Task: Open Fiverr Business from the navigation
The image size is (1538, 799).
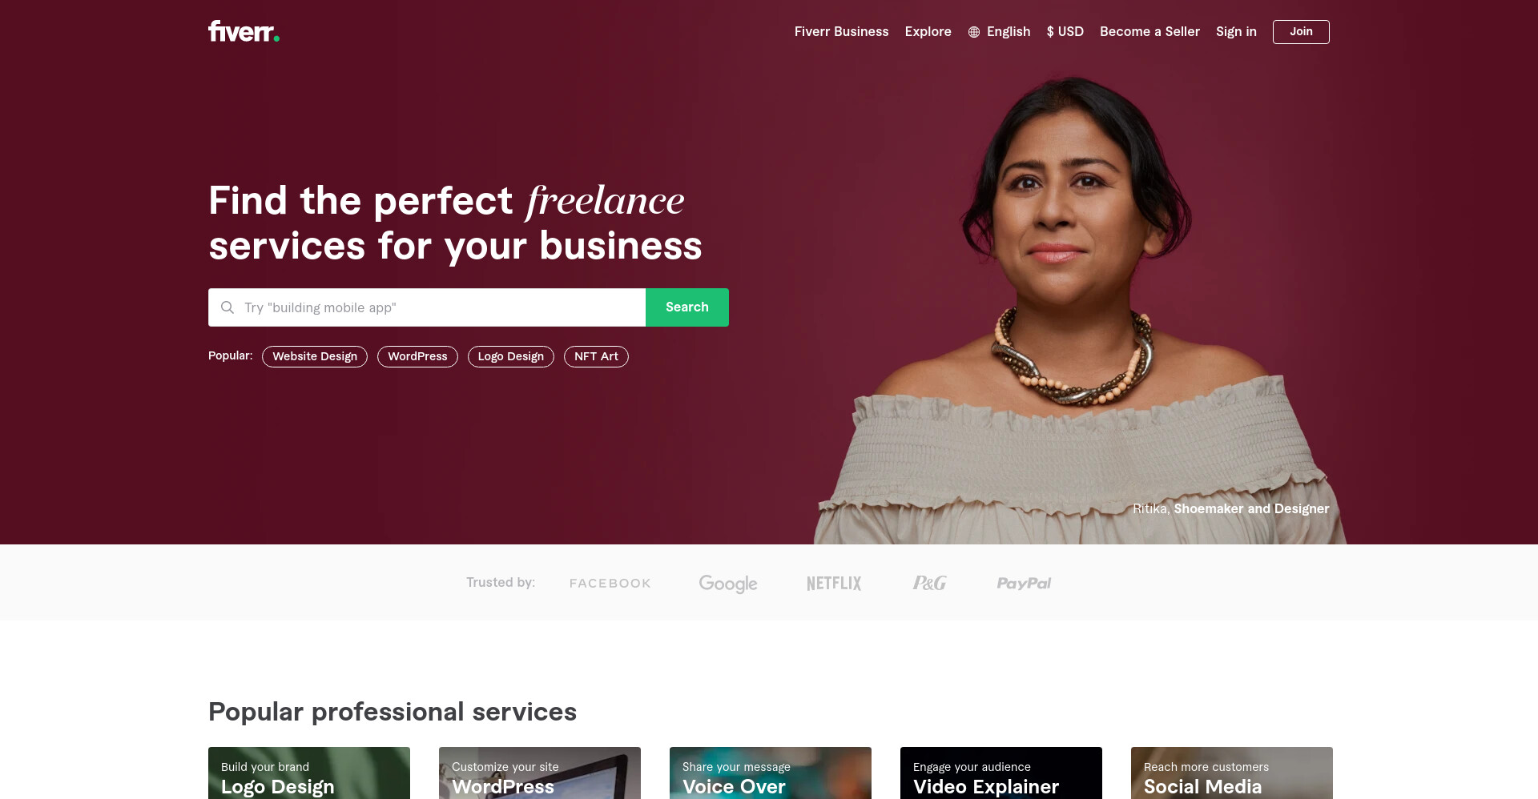Action: point(841,32)
